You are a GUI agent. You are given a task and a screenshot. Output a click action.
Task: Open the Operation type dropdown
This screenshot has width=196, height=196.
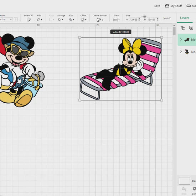click(x=6, y=20)
